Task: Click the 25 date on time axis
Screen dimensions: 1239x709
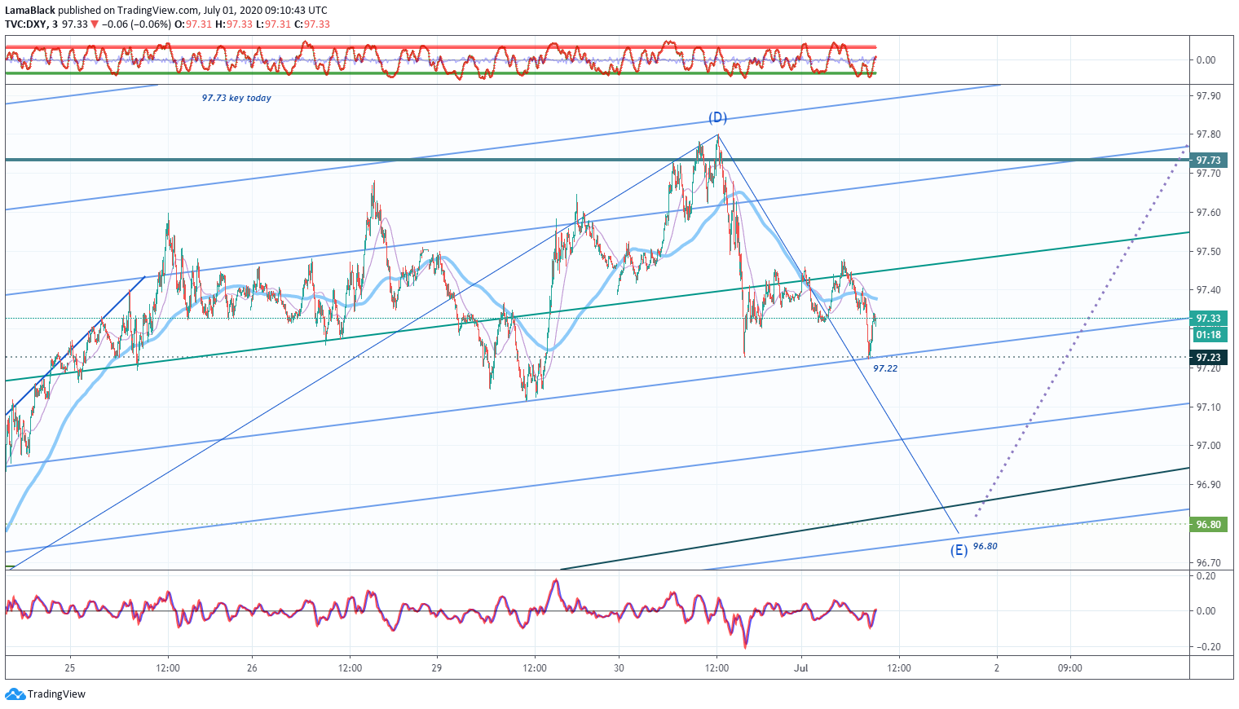Action: pyautogui.click(x=70, y=668)
